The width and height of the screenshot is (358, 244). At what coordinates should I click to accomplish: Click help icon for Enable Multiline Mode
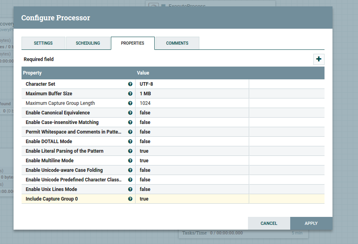(x=130, y=161)
